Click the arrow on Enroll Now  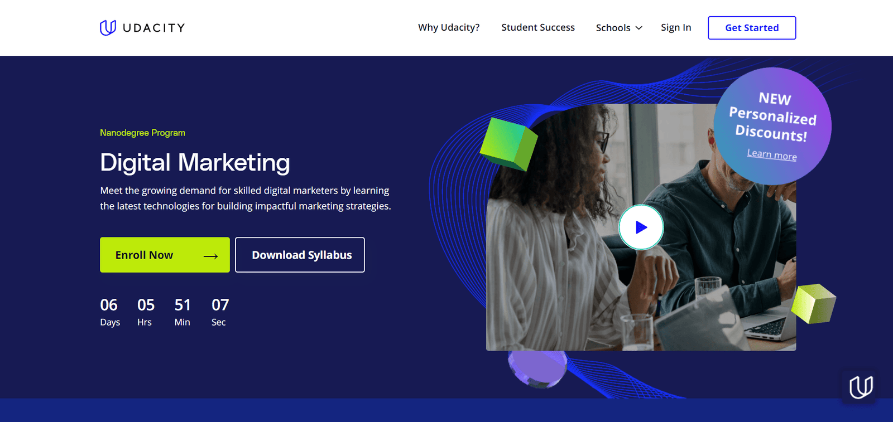[x=210, y=256]
